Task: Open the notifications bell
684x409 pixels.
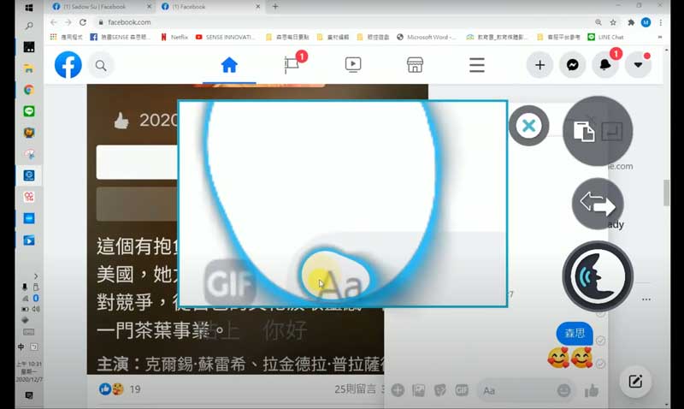Action: click(605, 65)
